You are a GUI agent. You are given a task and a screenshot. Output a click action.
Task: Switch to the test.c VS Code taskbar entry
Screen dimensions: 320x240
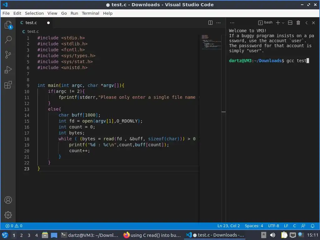pos(215,235)
